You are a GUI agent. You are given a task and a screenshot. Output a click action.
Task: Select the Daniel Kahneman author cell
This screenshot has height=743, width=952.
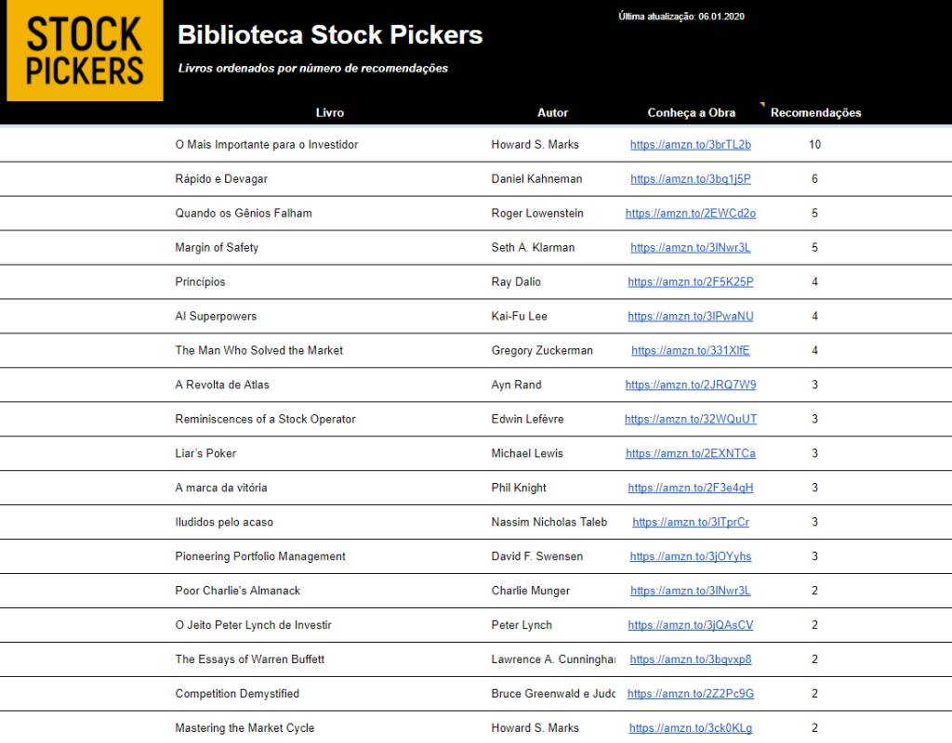coord(536,179)
